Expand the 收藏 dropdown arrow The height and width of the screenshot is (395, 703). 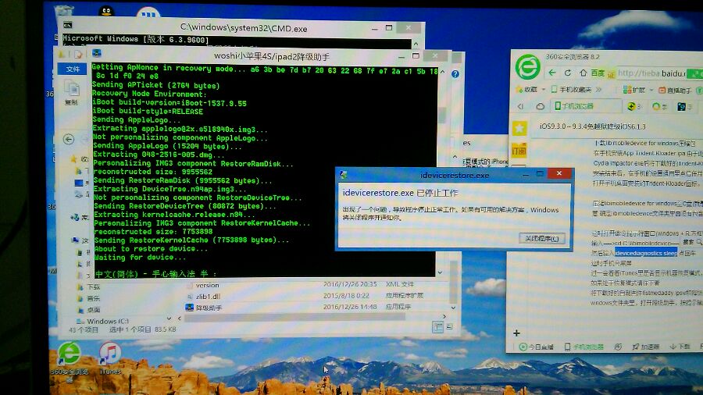click(544, 90)
